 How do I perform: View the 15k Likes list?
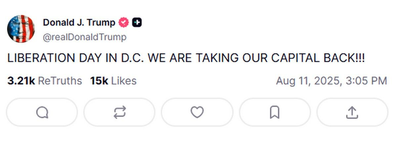pyautogui.click(x=113, y=81)
